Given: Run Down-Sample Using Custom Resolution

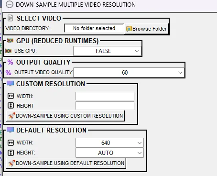Looking at the screenshot, I should pos(65,116).
